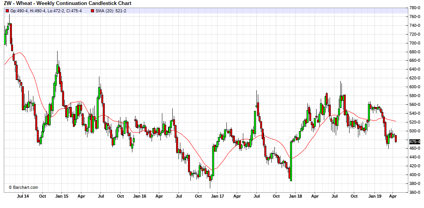Viewport: 424px width, 208px height.
Task: Click the 360-0 price axis label
Action: pyautogui.click(x=415, y=192)
